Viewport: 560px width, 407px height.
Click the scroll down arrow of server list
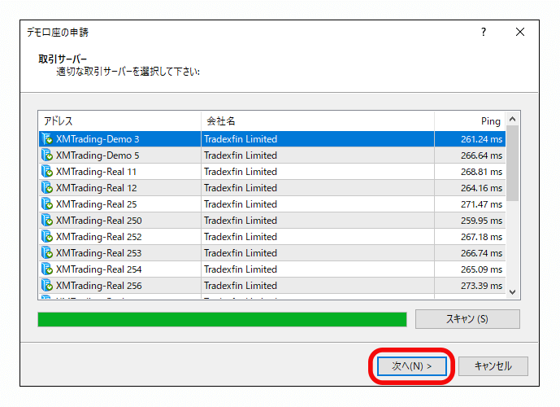[x=513, y=292]
